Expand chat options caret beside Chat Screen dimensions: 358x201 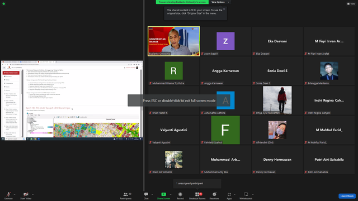click(x=152, y=194)
